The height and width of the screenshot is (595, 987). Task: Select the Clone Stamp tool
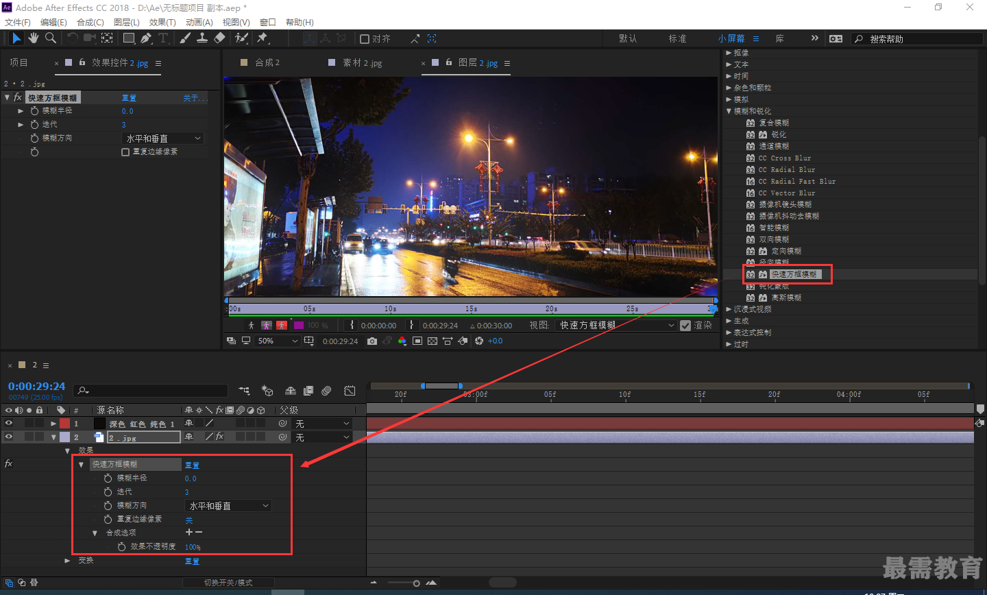(202, 38)
